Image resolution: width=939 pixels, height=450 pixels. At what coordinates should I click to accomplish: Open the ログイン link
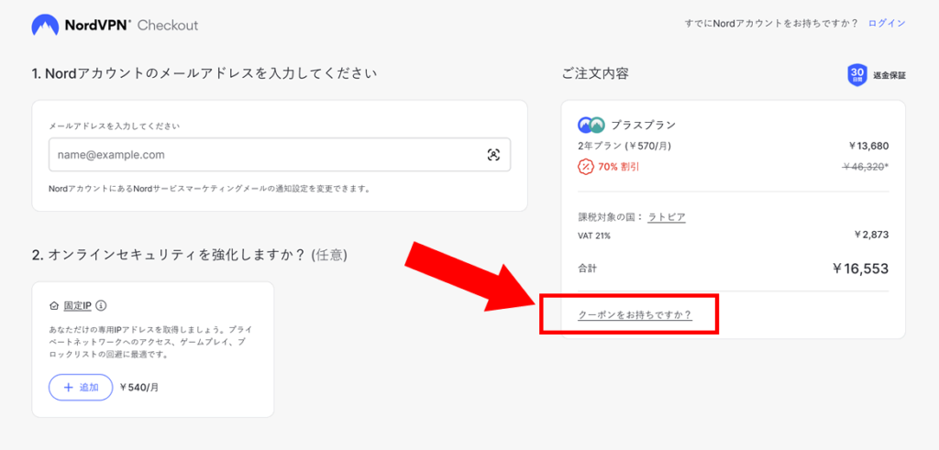887,23
